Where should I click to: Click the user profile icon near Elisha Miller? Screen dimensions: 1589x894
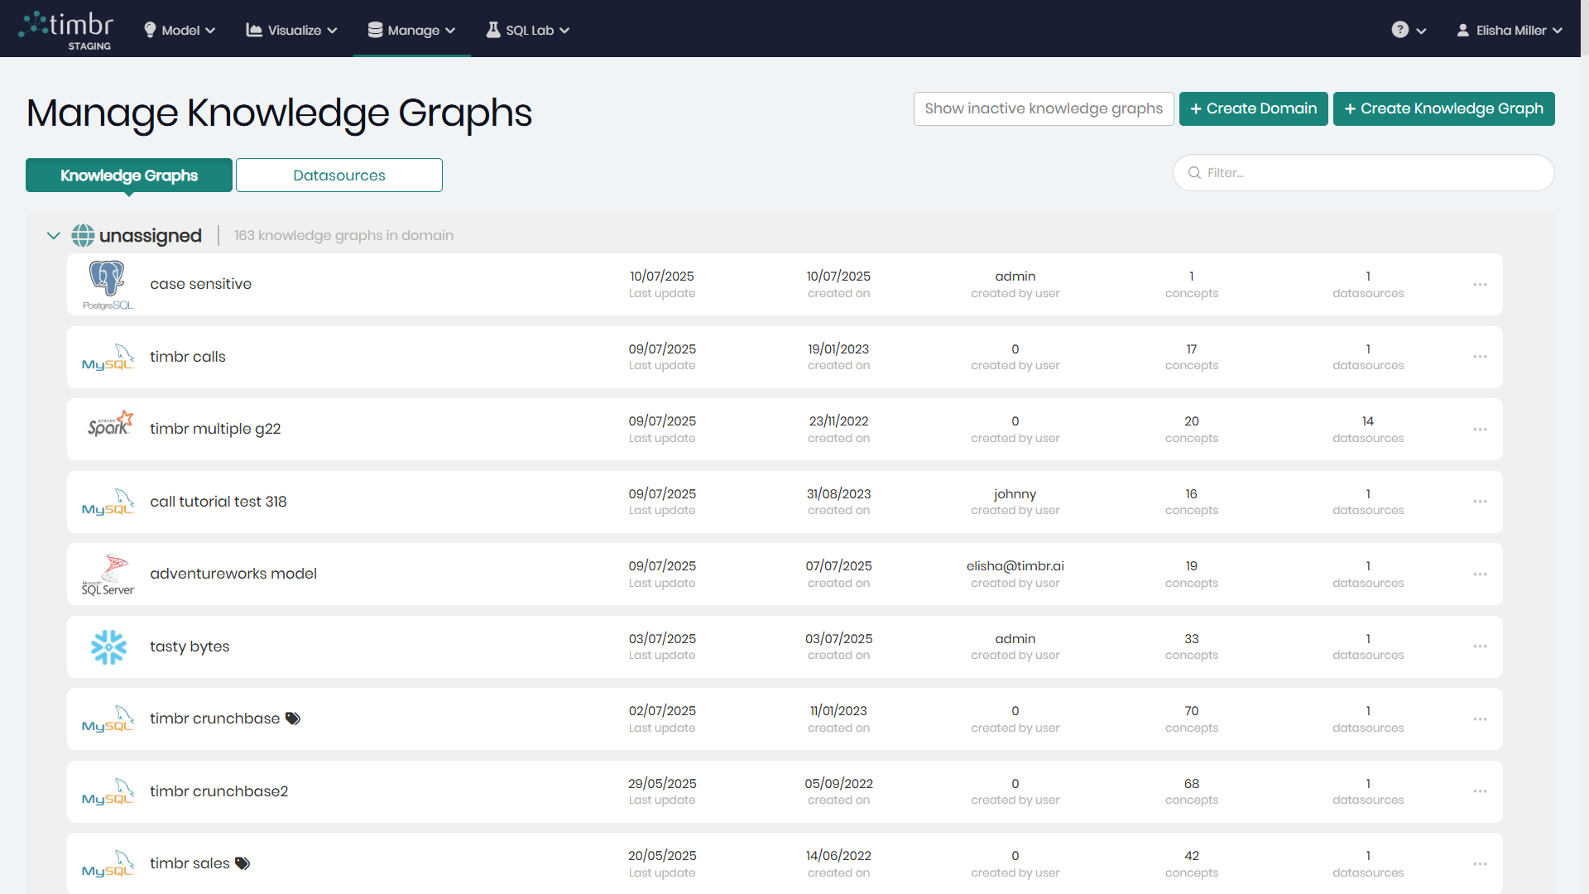click(x=1462, y=29)
